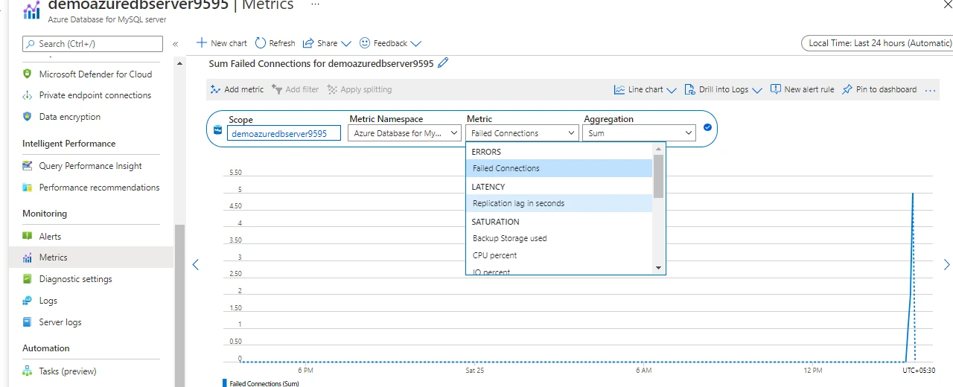Click the metric list scroll up arrow
Image resolution: width=953 pixels, height=387 pixels.
(x=658, y=149)
